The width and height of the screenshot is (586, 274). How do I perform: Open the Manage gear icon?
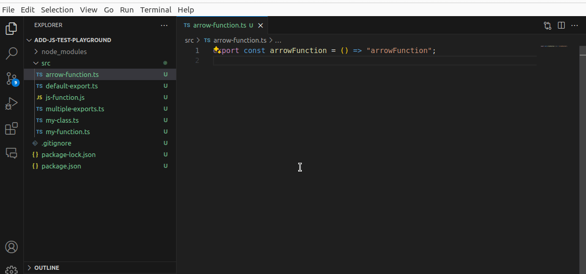11,270
